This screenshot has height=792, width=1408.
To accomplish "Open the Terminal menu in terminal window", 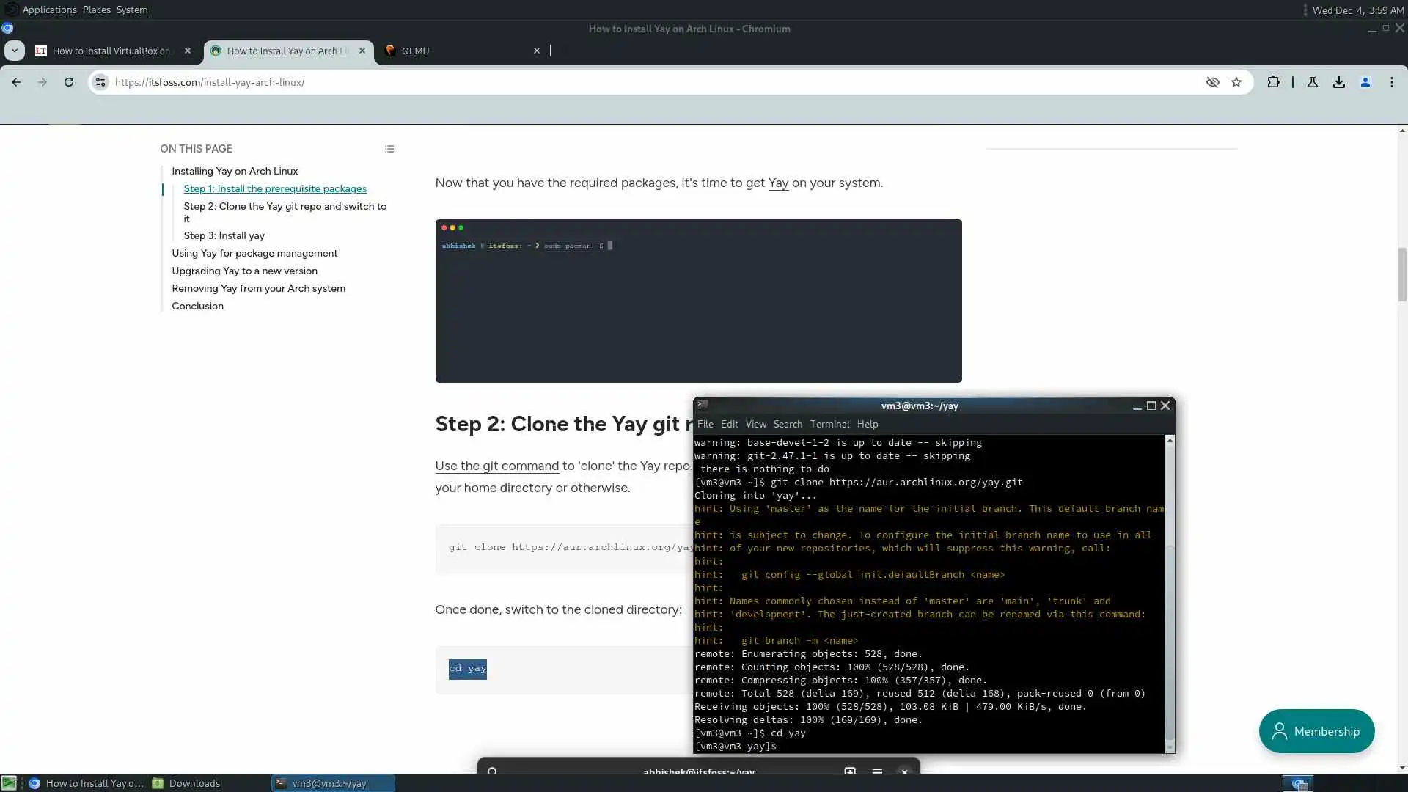I will point(829,424).
